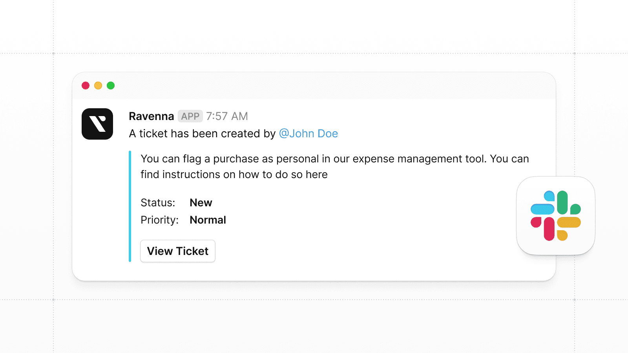Click the View Ticket button
Screen dimensions: 628x353
click(178, 251)
